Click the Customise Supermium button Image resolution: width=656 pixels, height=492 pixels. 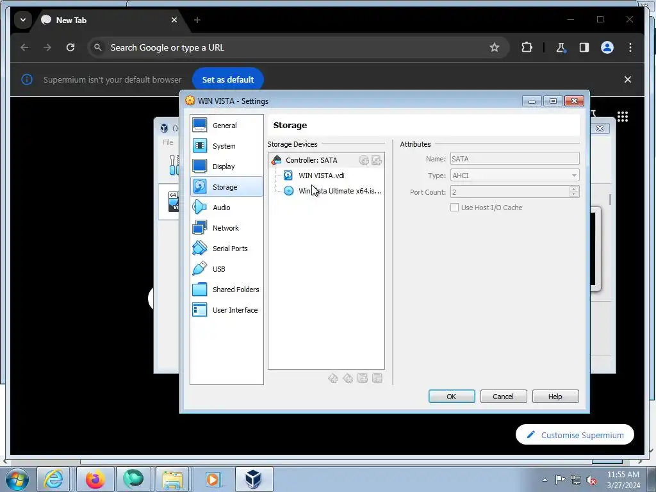tap(575, 435)
